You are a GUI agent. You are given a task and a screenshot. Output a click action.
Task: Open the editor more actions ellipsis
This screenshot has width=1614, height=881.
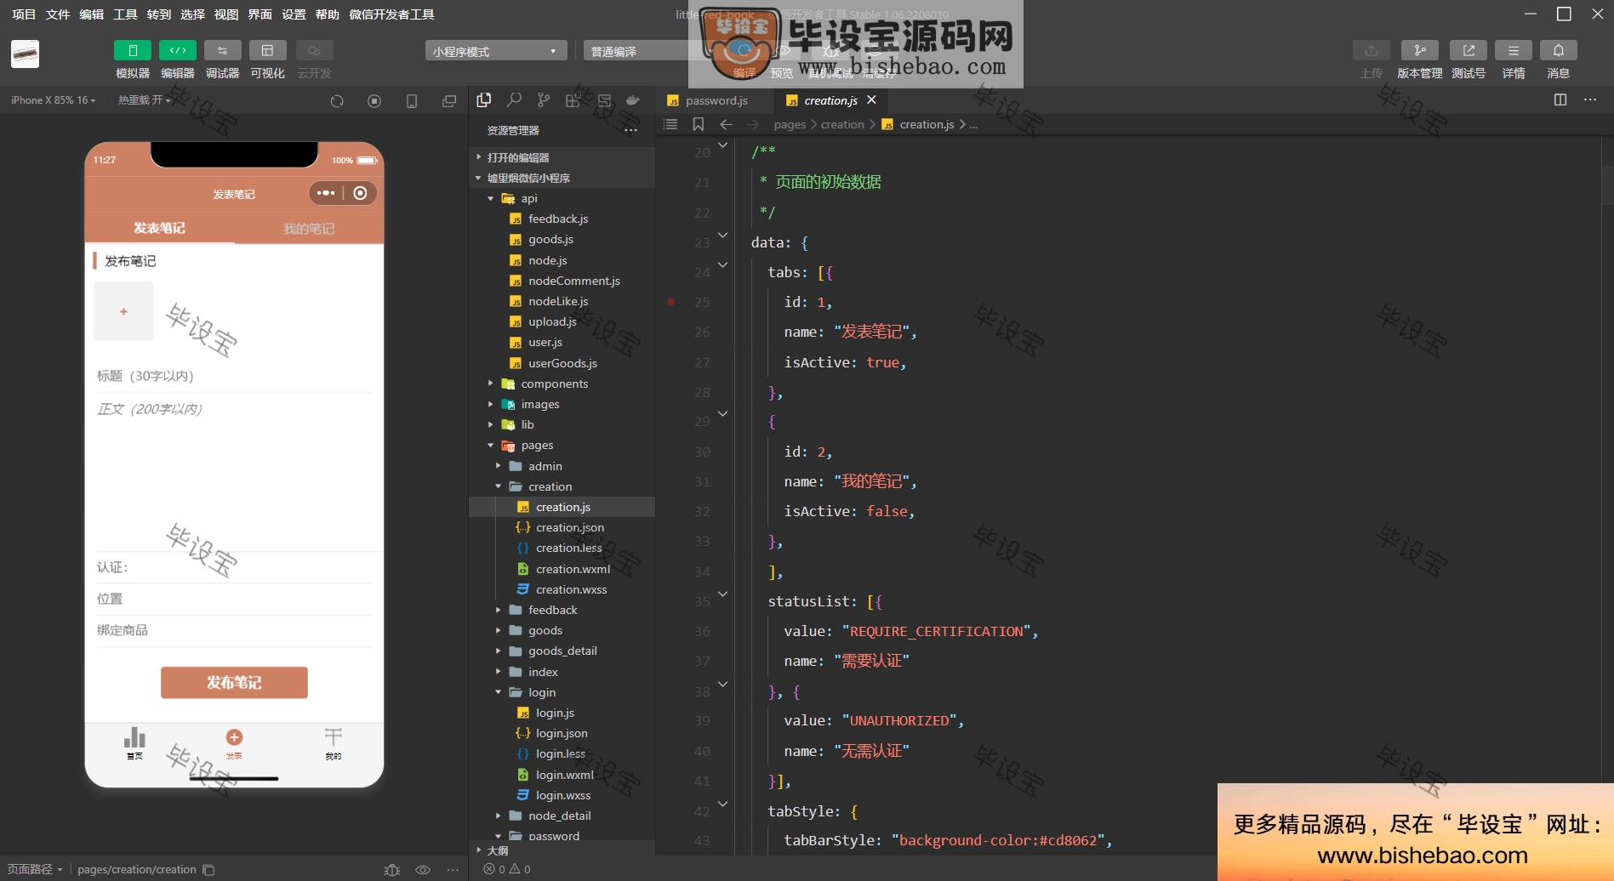pos(1590,99)
